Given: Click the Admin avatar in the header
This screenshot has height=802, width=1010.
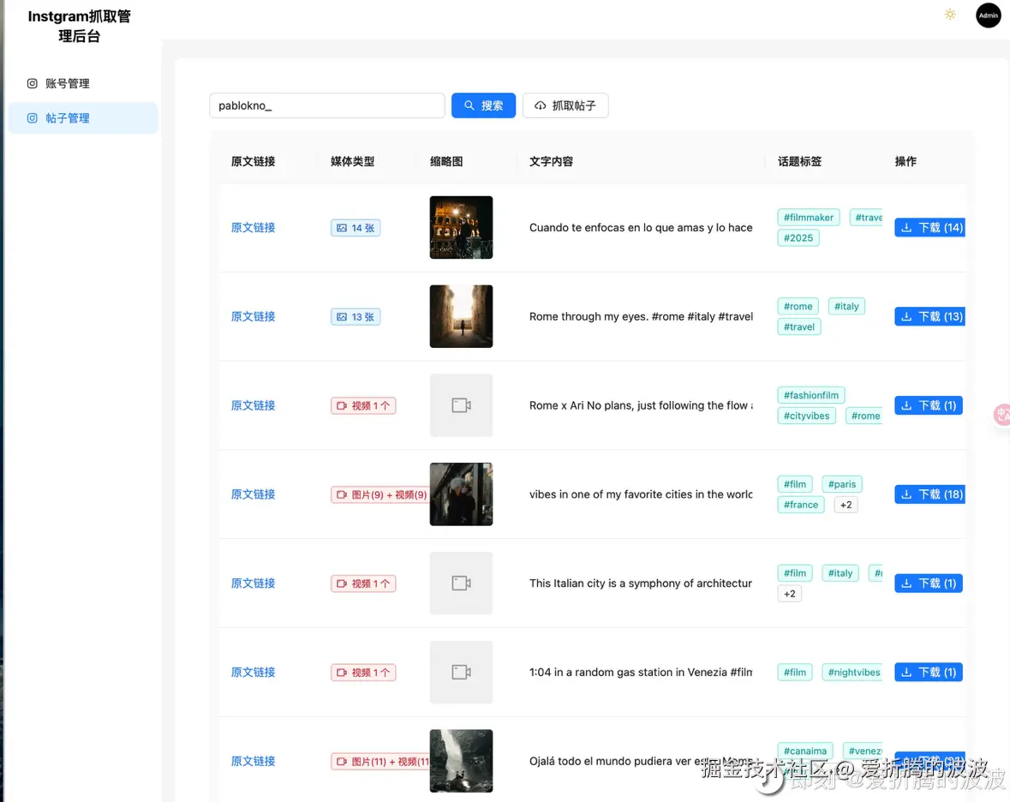Looking at the screenshot, I should pyautogui.click(x=988, y=15).
